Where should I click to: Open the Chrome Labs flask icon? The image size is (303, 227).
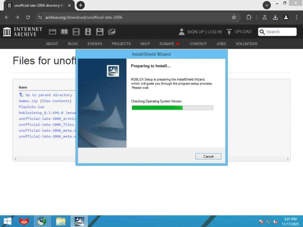point(265,17)
